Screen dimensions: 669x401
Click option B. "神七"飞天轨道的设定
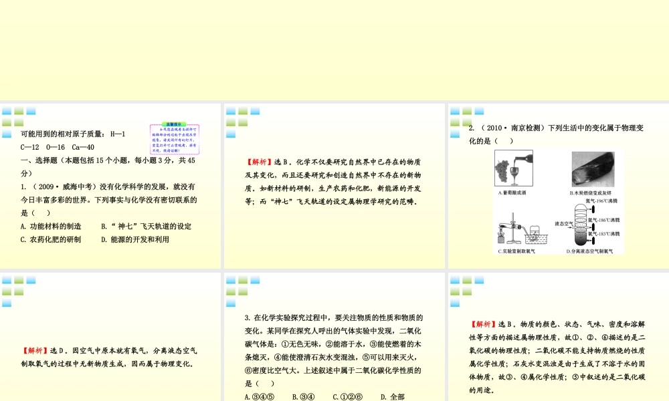tap(147, 227)
